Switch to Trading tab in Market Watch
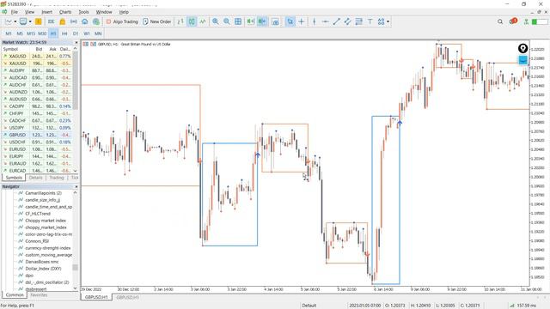 (x=56, y=178)
